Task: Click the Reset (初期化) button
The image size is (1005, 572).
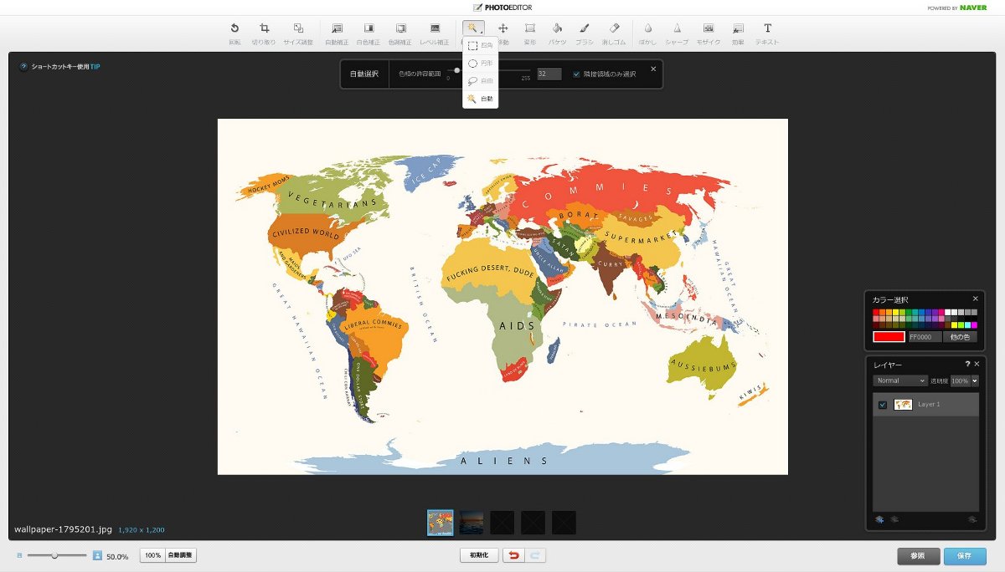Action: (x=479, y=555)
